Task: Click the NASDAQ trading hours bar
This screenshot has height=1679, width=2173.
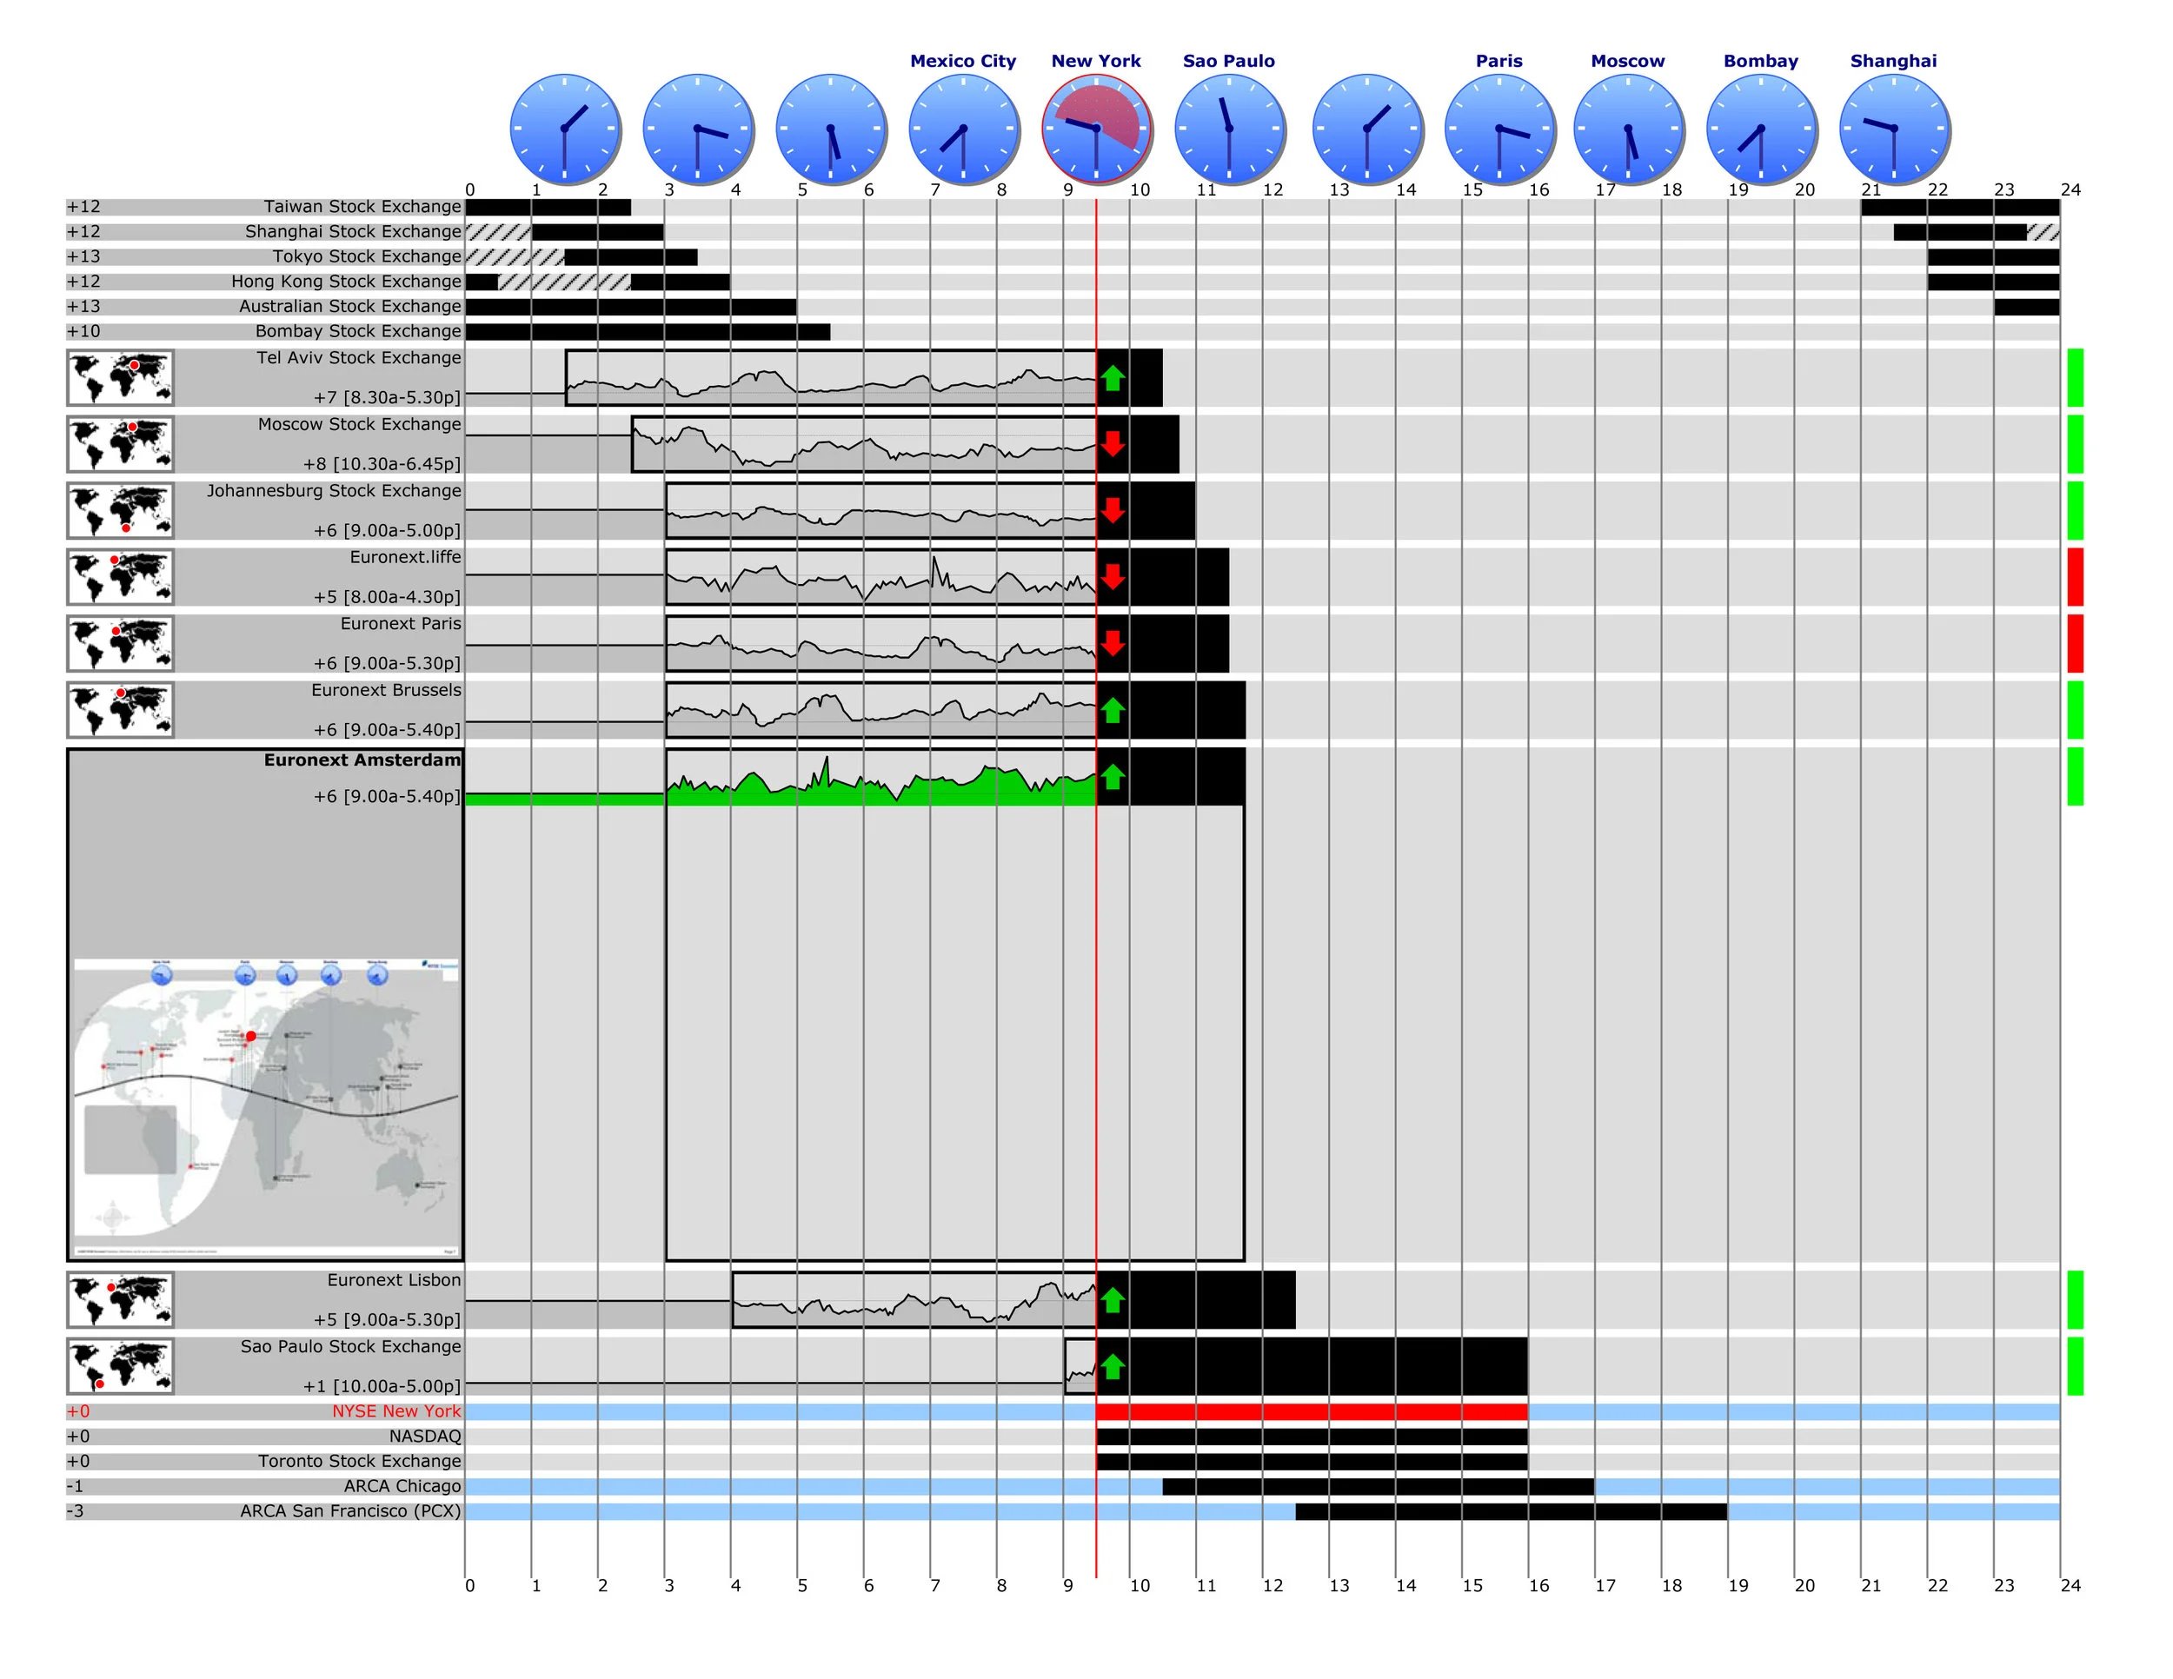Action: [1312, 1437]
